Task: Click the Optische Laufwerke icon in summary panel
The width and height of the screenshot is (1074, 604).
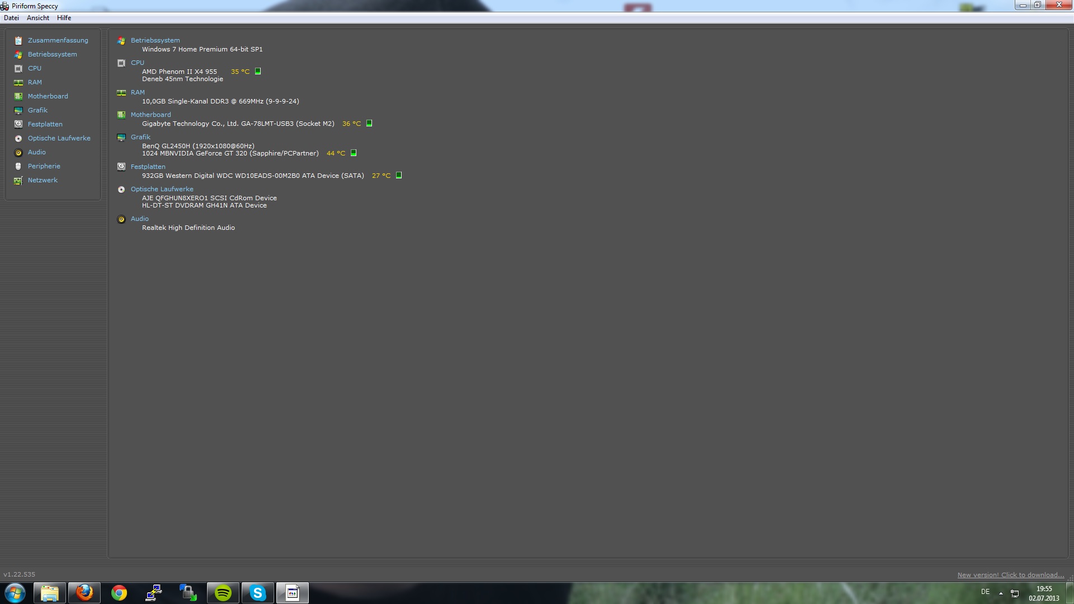Action: 121,190
